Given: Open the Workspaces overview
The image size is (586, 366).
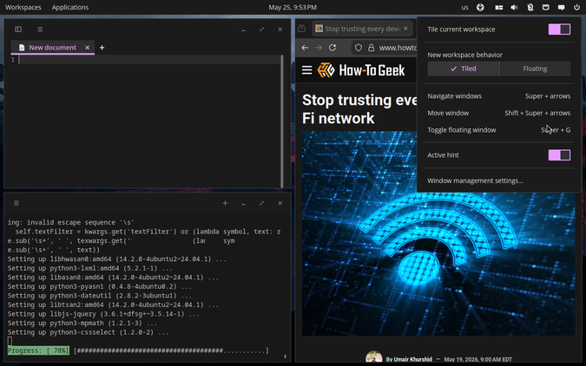Looking at the screenshot, I should pyautogui.click(x=23, y=7).
